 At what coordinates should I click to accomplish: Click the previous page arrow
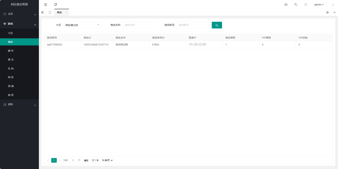point(48,160)
